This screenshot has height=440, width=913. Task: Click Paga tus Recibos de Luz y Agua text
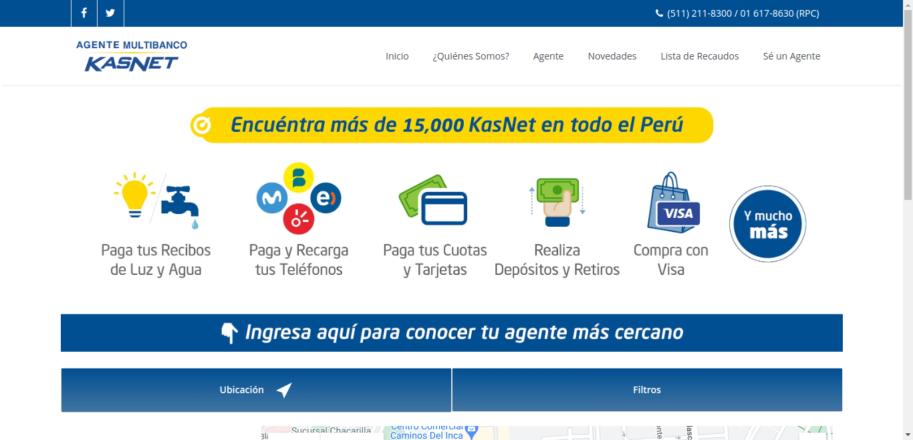[156, 260]
